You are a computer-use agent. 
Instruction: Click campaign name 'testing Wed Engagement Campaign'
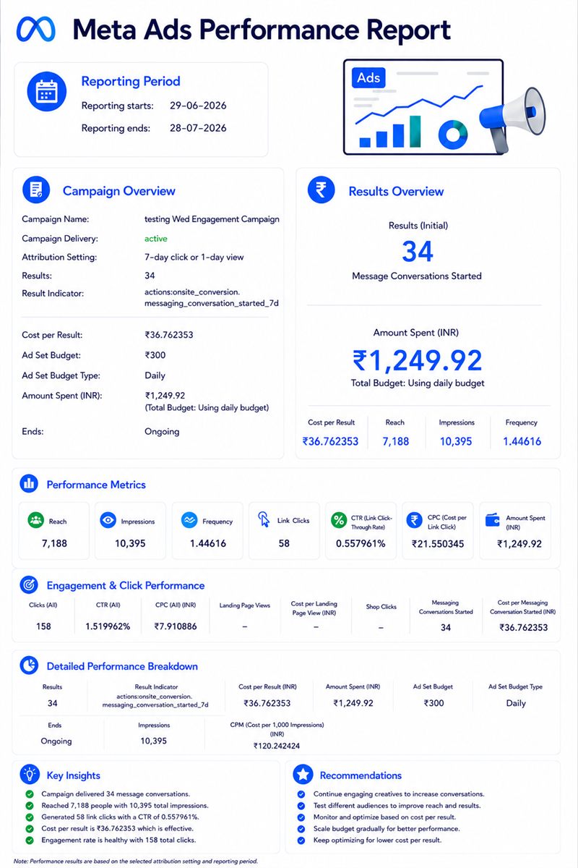pyautogui.click(x=212, y=219)
